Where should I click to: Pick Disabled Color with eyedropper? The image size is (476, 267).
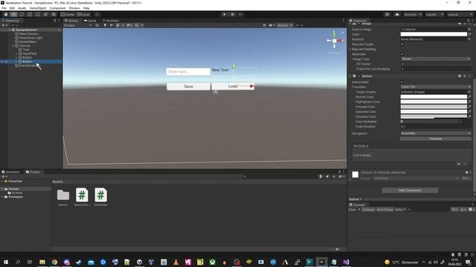(469, 116)
